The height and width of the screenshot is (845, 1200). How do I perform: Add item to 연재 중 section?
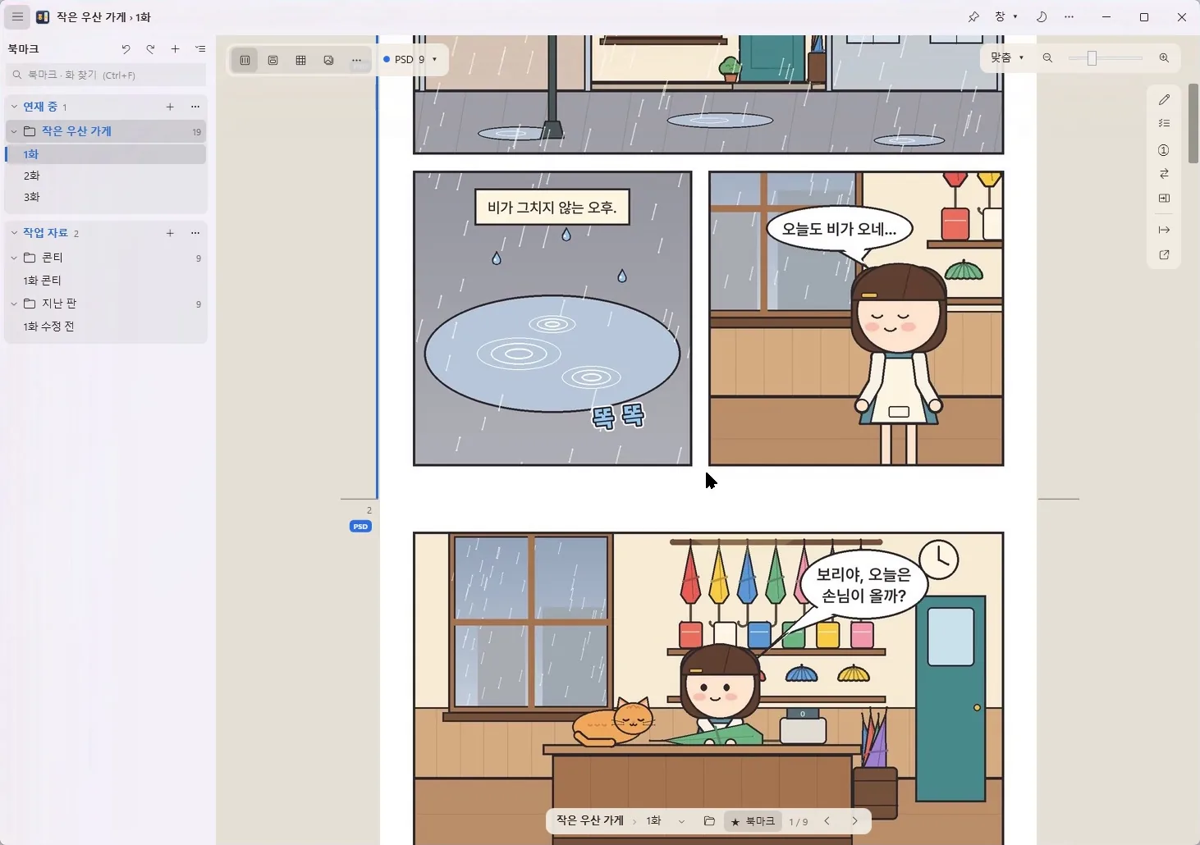(x=170, y=107)
